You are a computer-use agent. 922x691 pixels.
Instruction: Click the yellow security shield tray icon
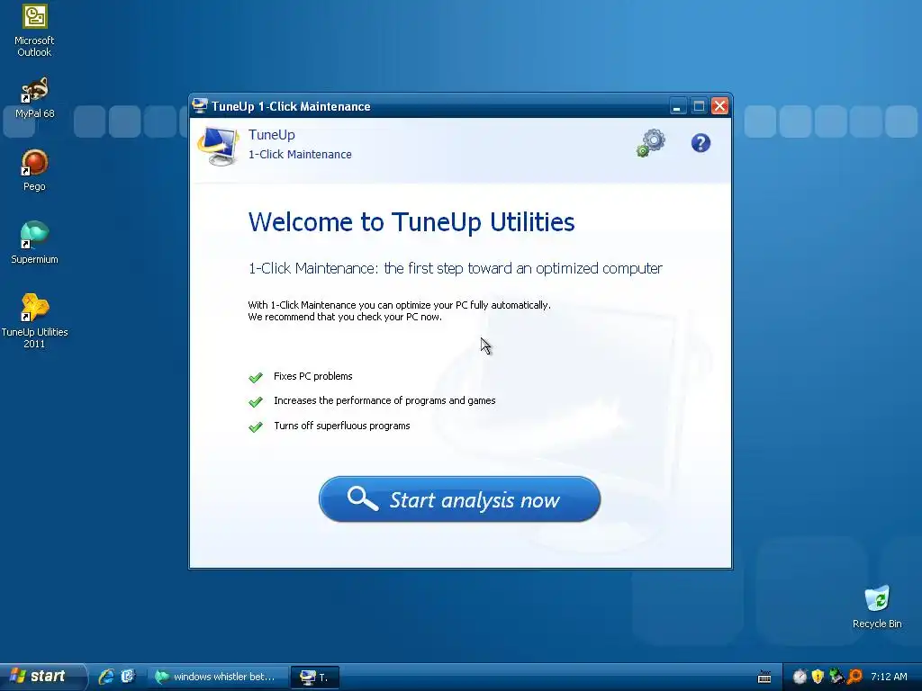(x=818, y=677)
